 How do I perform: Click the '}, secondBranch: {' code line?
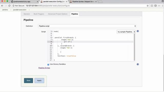66,46
